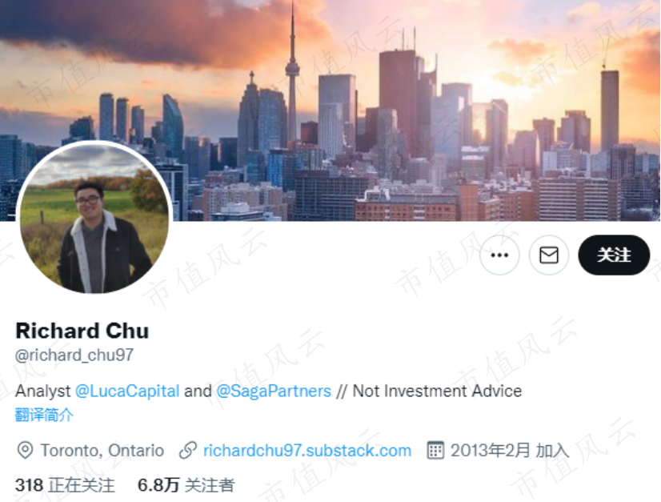
Task: Click the Richard Chu display name
Action: 82,331
